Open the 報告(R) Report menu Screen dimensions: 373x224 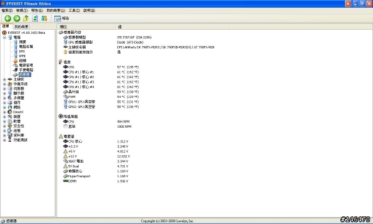(37, 10)
